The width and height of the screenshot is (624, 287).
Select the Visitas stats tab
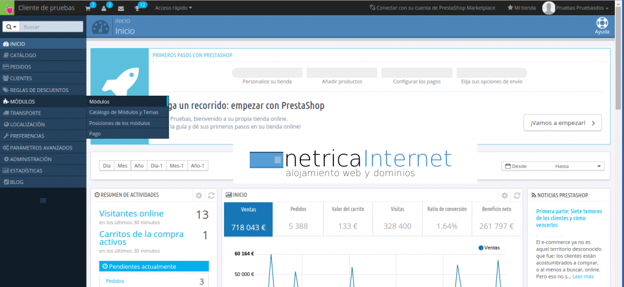point(397,219)
